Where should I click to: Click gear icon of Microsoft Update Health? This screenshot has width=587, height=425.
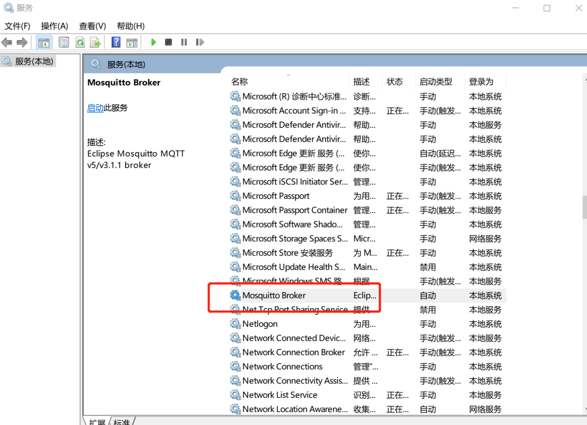coord(235,267)
